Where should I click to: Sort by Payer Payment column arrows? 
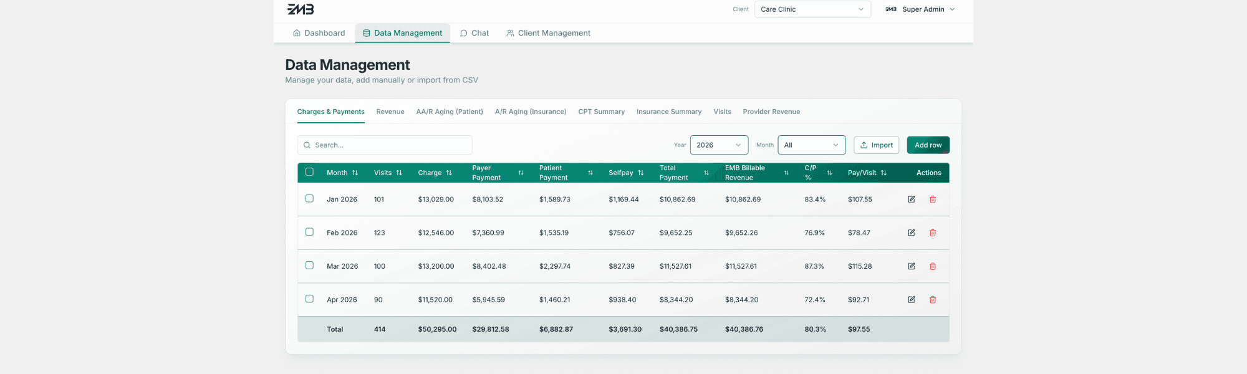(x=521, y=173)
